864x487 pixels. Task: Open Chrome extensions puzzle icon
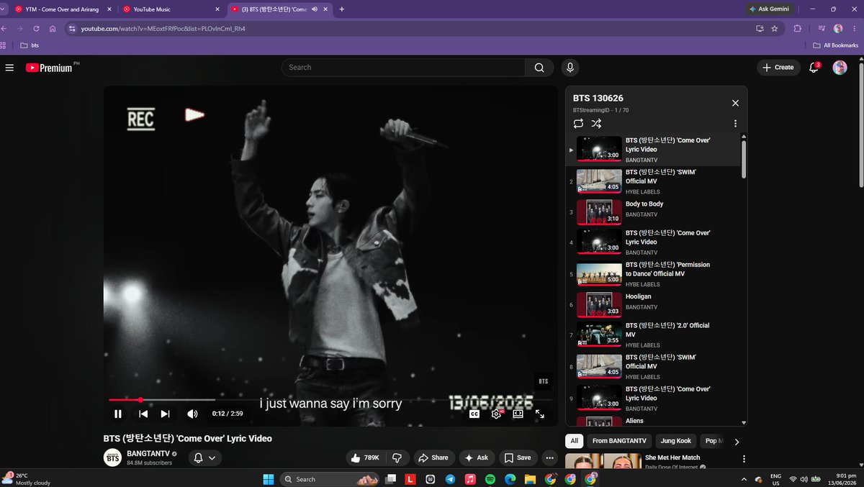tap(797, 29)
